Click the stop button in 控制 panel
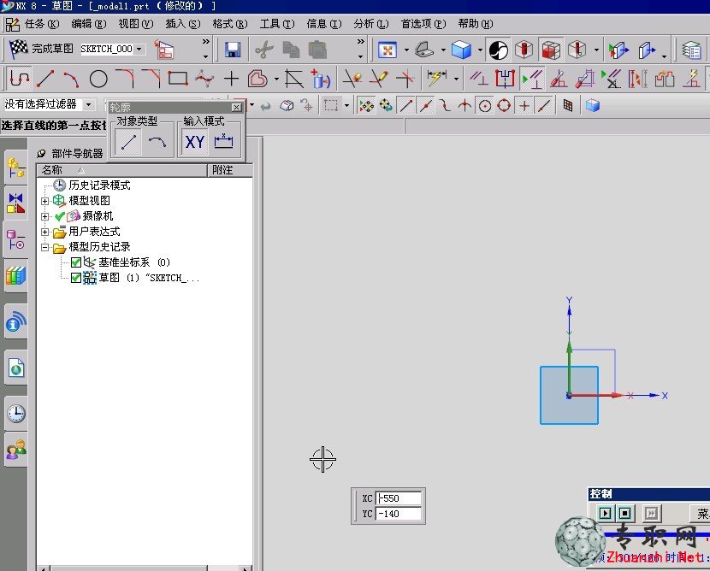 point(624,513)
